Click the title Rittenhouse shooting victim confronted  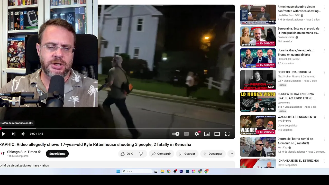pos(299,9)
